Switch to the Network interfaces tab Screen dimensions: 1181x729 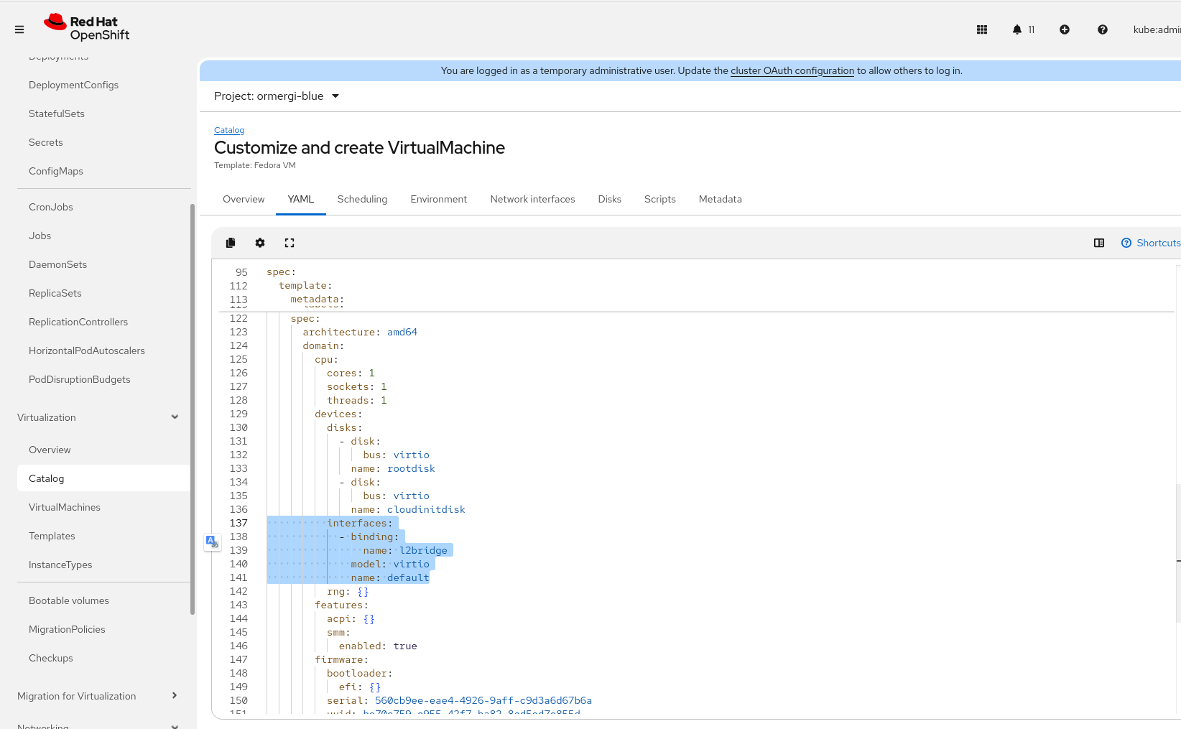(x=532, y=199)
